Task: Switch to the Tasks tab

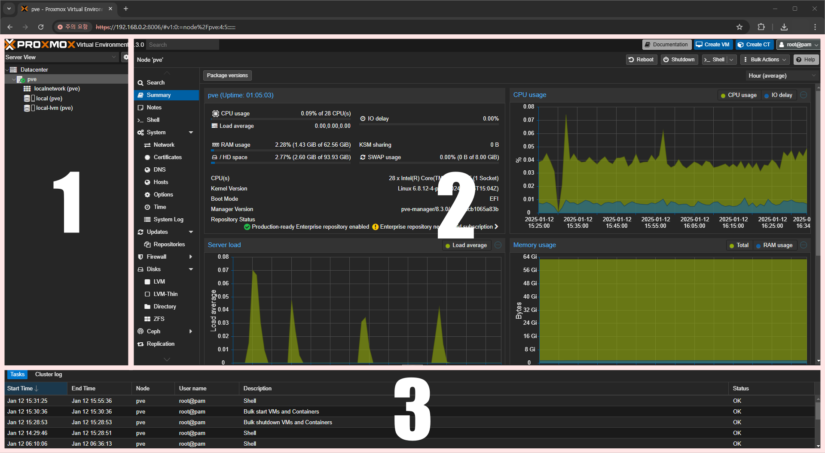Action: click(x=17, y=374)
